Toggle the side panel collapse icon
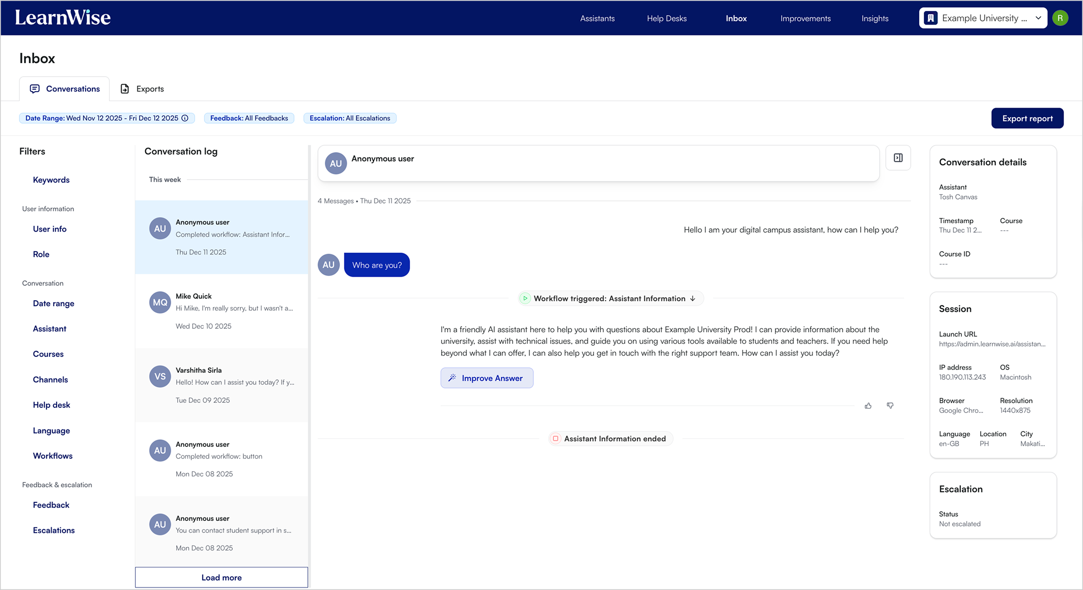 click(x=898, y=158)
